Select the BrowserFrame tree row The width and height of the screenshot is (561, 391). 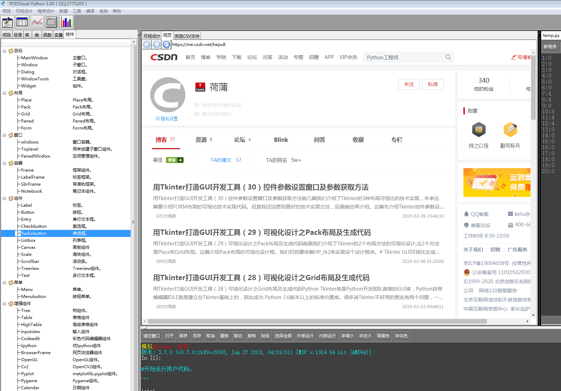tap(66, 353)
